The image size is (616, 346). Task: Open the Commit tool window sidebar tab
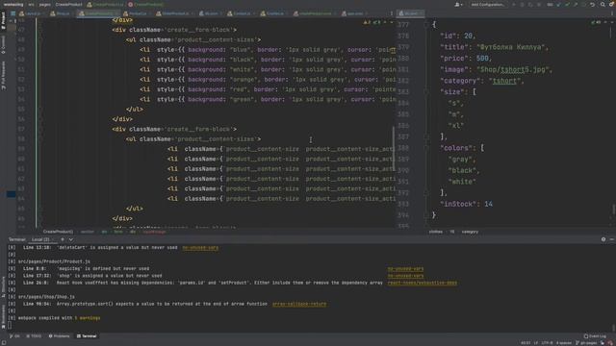pos(3,44)
